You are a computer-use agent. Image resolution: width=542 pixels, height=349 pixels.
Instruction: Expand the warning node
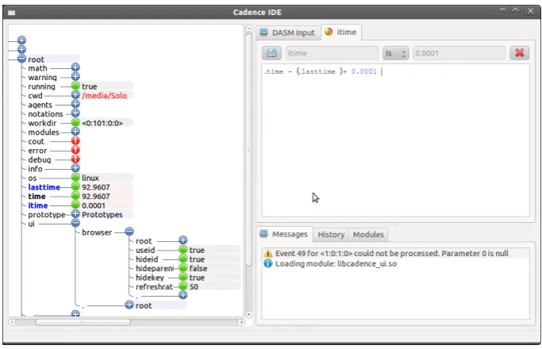point(75,76)
